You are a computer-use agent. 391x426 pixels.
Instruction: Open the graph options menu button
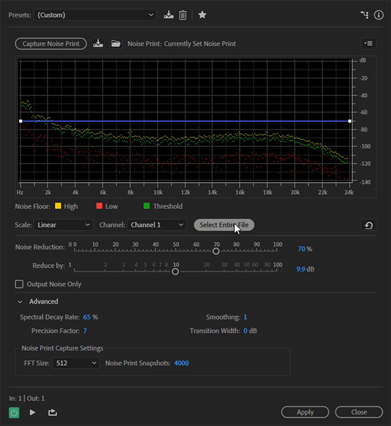[368, 44]
